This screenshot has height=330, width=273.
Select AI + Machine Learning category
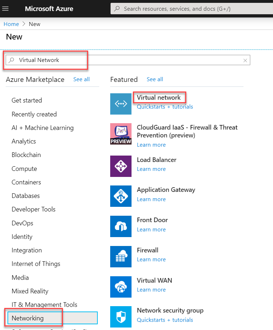tap(42, 128)
